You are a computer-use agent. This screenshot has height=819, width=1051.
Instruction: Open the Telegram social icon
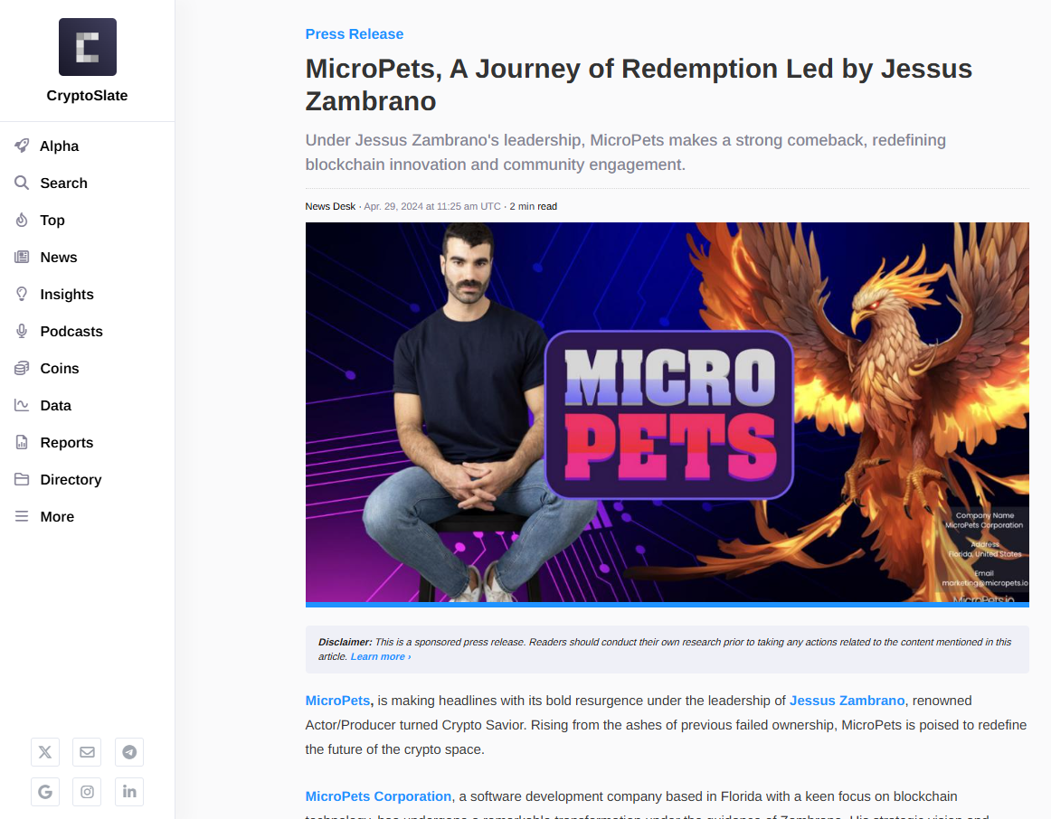pos(129,752)
